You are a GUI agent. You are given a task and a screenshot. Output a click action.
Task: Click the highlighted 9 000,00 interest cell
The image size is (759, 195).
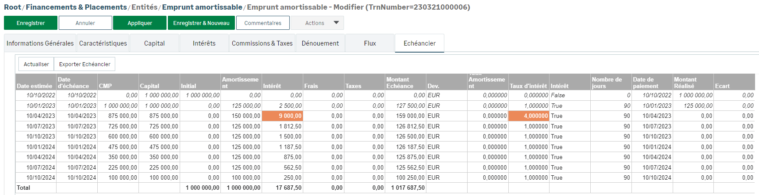pyautogui.click(x=282, y=116)
